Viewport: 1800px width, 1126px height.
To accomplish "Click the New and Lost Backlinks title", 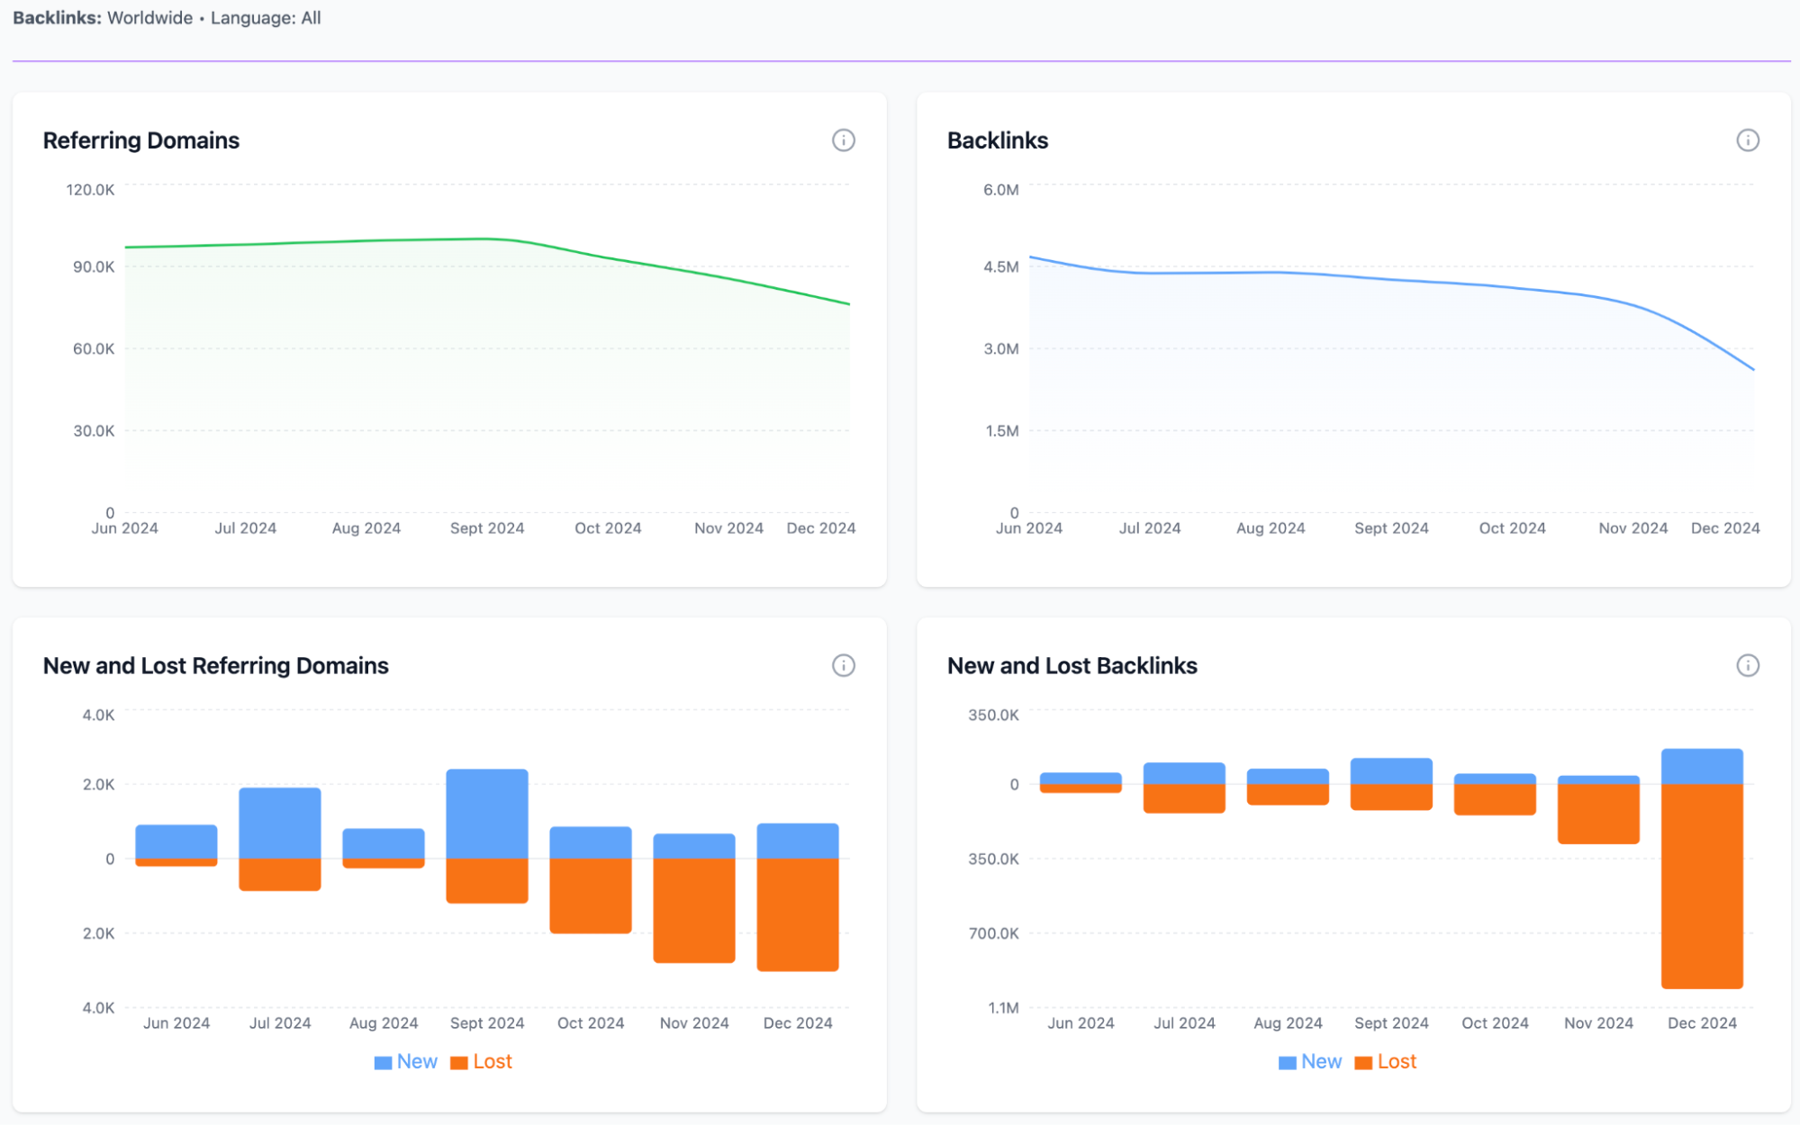I will coord(1072,666).
